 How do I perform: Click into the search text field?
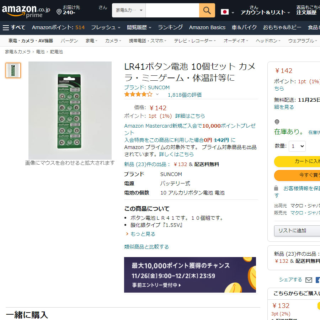pyautogui.click(x=172, y=10)
